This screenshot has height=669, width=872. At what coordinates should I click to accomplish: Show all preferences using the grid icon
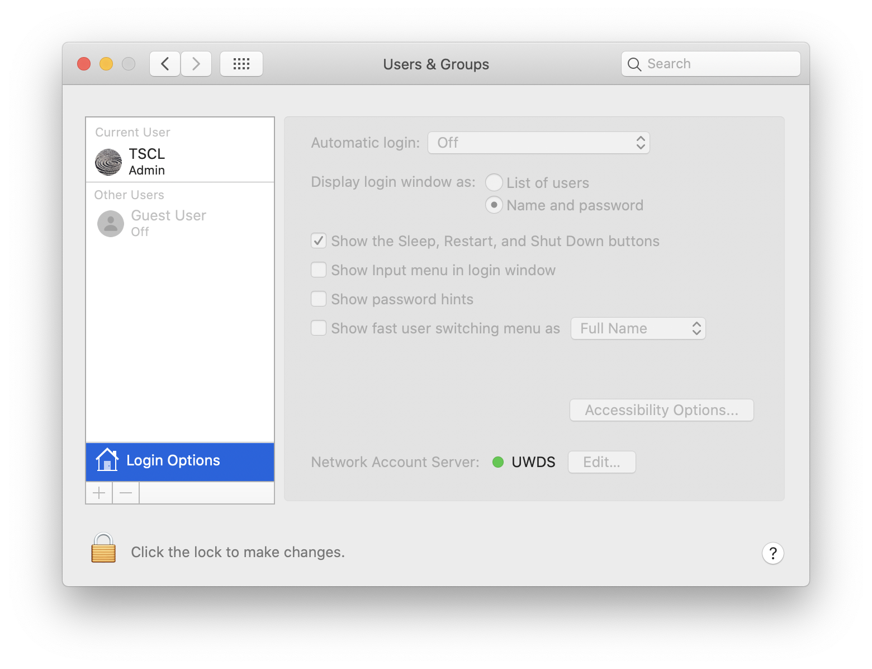pyautogui.click(x=241, y=64)
